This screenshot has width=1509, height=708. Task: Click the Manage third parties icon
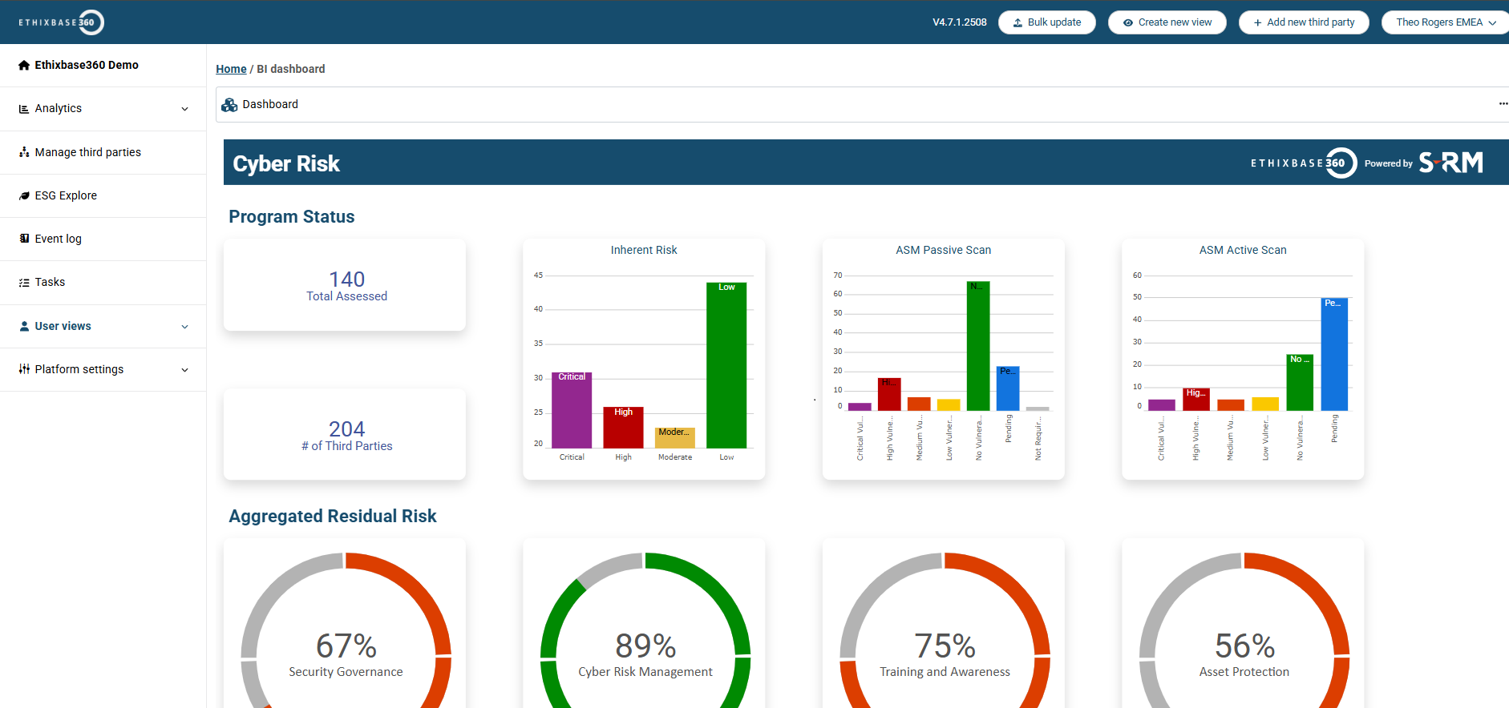[24, 152]
